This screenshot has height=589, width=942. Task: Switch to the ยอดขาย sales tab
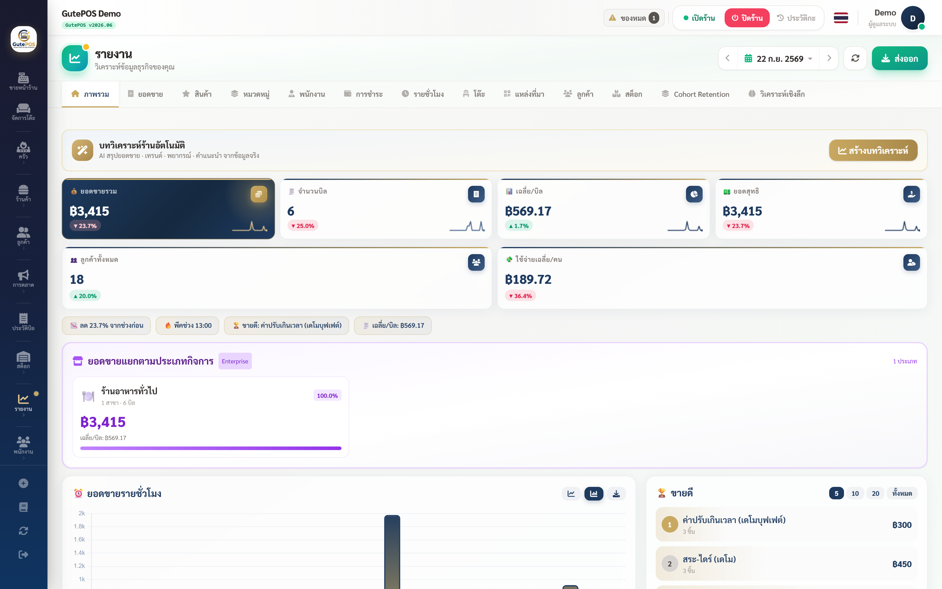click(145, 94)
